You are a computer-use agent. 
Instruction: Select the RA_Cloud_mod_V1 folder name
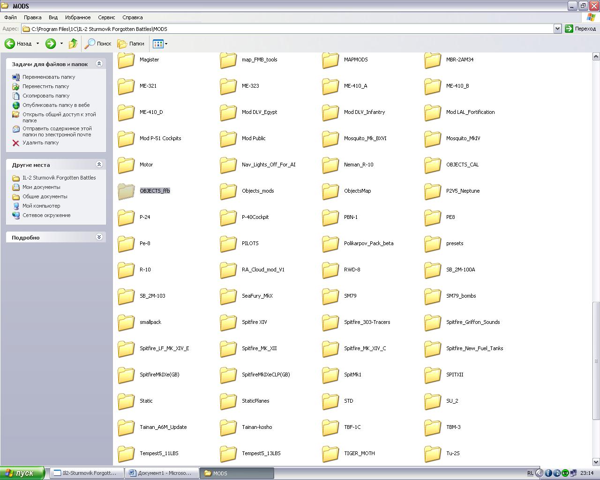263,270
